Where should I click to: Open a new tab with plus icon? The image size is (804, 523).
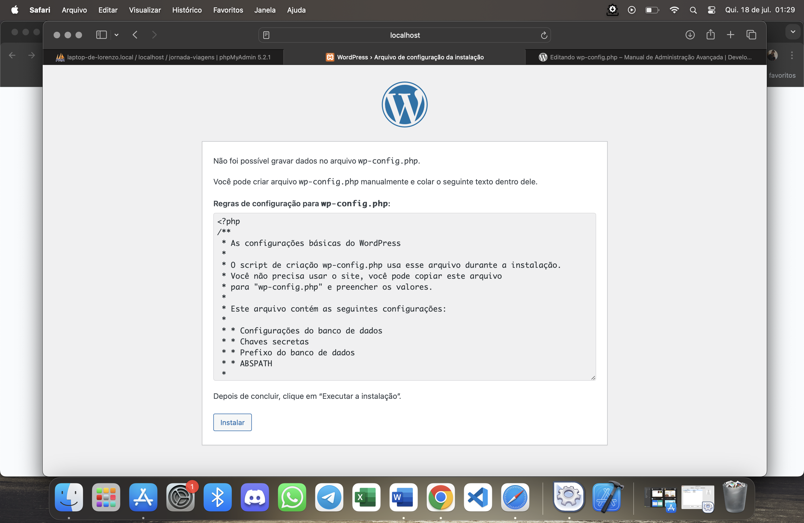click(x=730, y=35)
